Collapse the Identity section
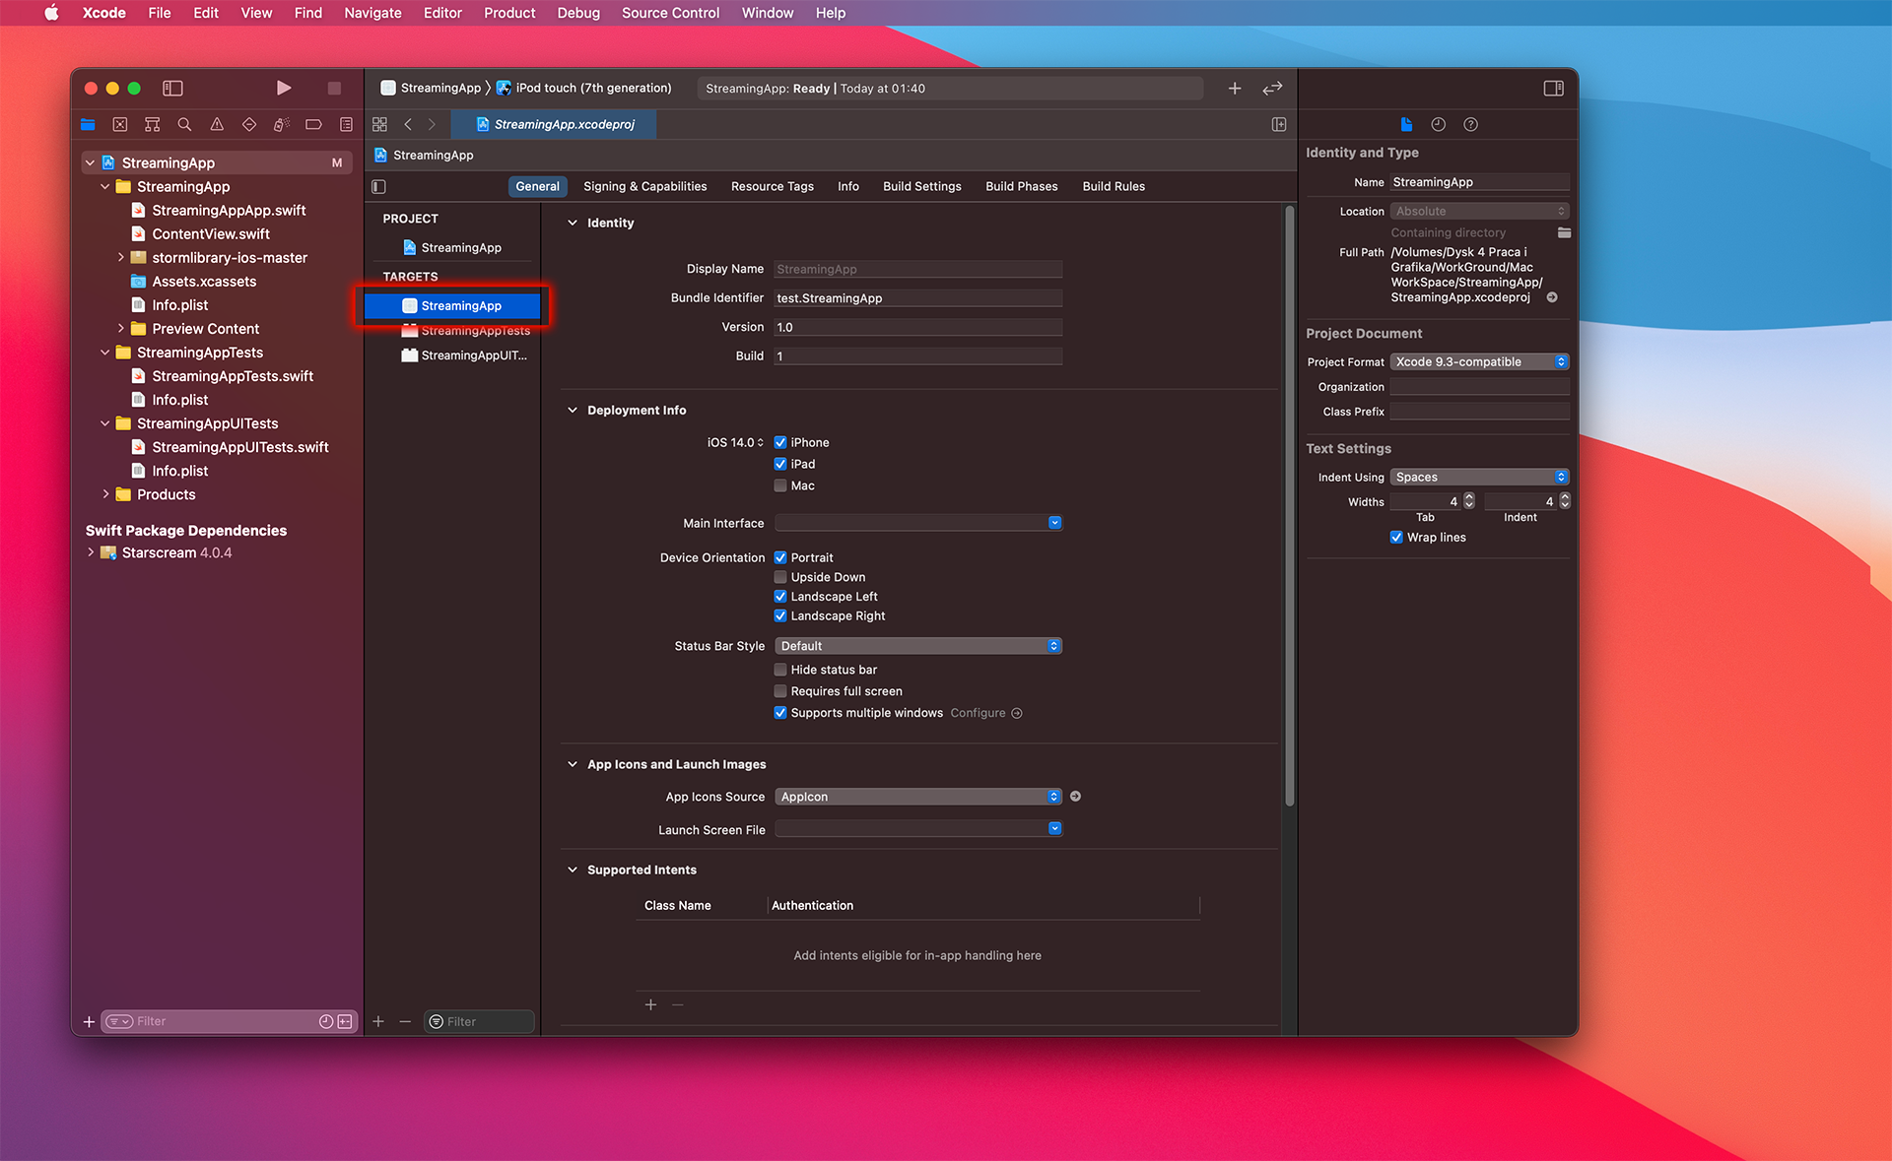The height and width of the screenshot is (1161, 1892). point(573,223)
